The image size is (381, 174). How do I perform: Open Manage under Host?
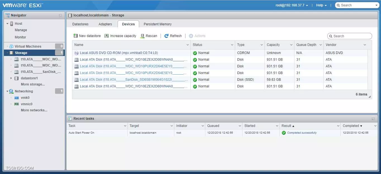point(21,30)
